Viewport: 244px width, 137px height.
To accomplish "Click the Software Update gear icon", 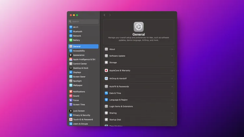I will tap(106, 56).
